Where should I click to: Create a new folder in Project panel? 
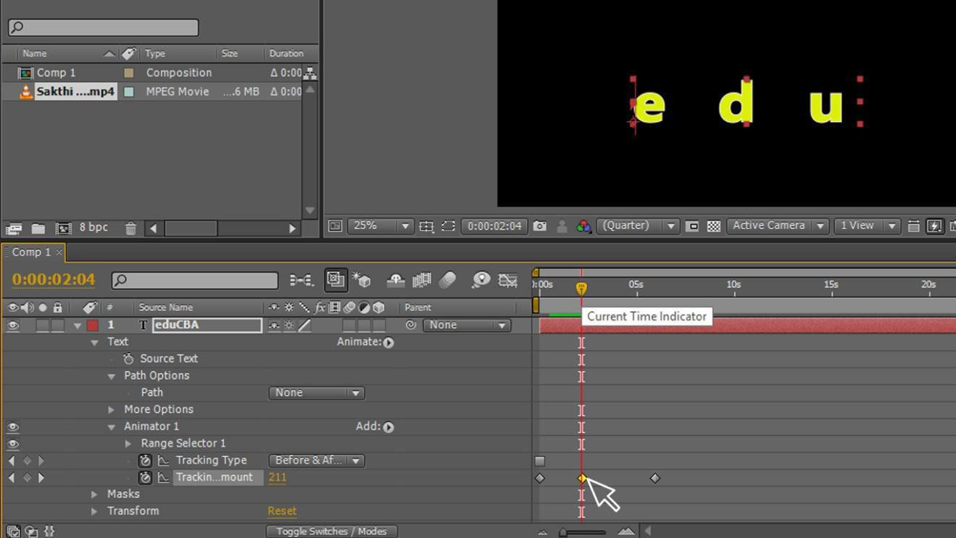click(38, 228)
